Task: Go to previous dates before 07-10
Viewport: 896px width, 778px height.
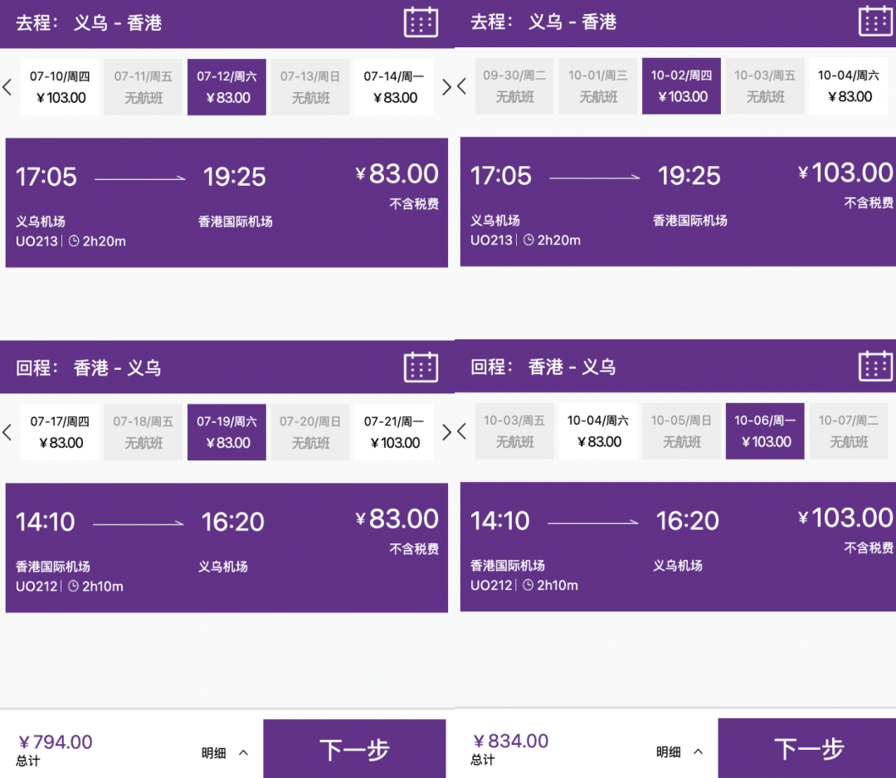Action: pyautogui.click(x=7, y=87)
